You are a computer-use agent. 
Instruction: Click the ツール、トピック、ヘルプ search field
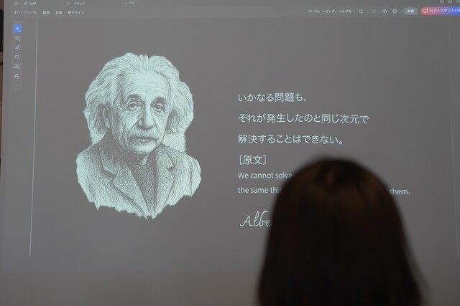331,11
